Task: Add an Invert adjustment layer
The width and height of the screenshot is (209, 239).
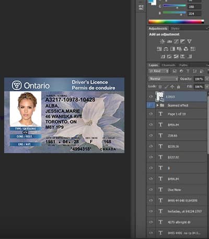Action: (x=162, y=56)
